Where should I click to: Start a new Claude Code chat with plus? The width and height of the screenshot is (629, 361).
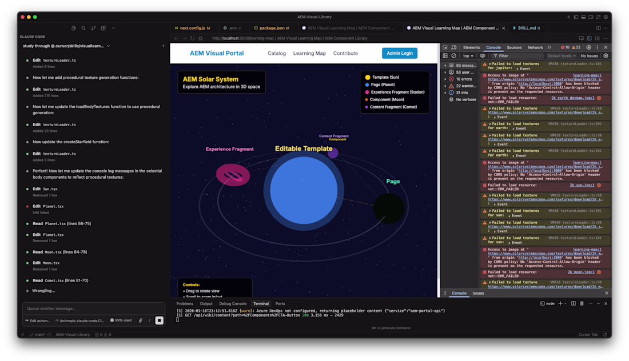click(x=164, y=46)
